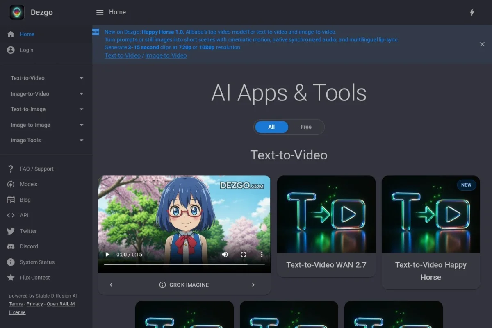Go to the previous showcase video

(x=111, y=285)
